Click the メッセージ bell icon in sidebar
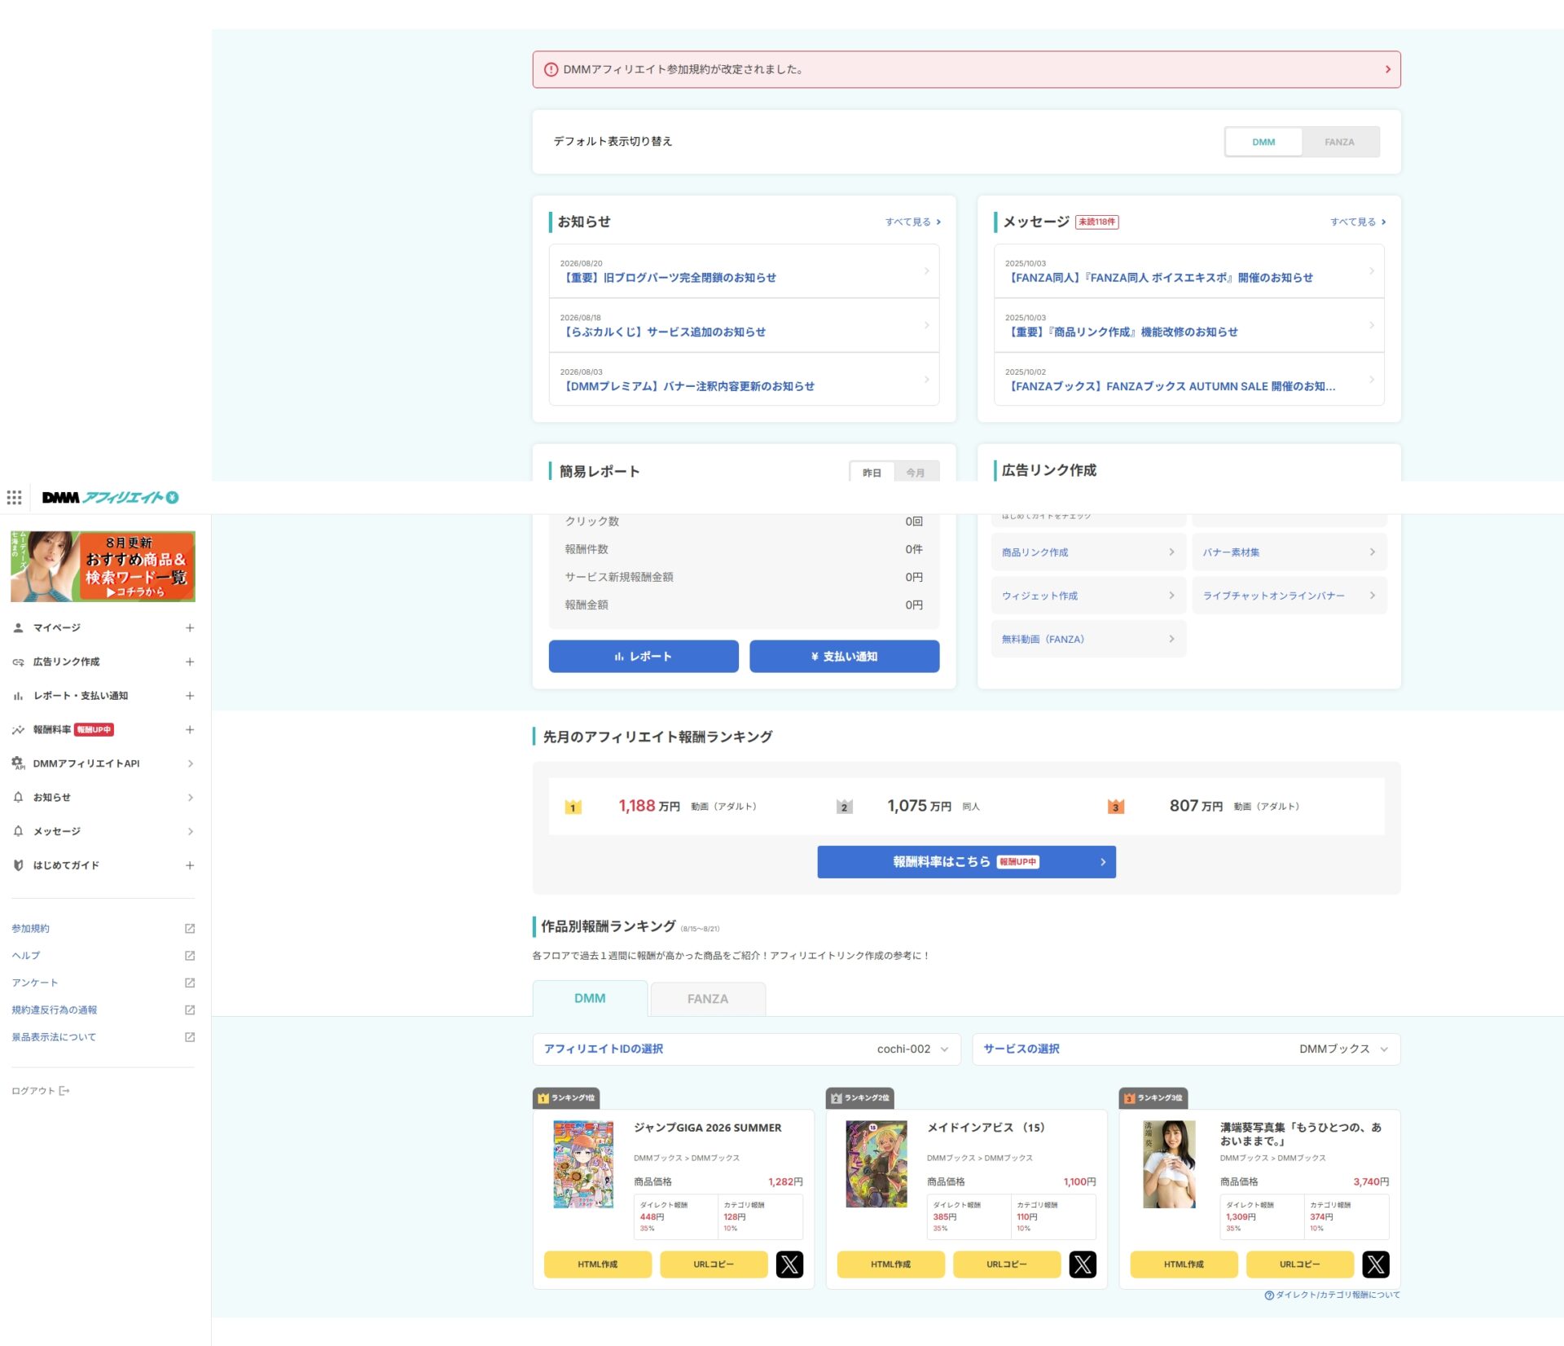This screenshot has width=1564, height=1346. [x=18, y=831]
